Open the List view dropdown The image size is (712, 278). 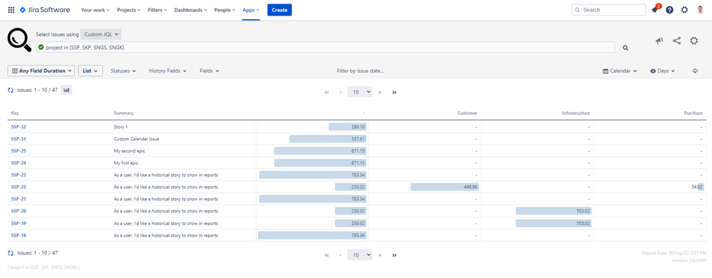pos(91,71)
